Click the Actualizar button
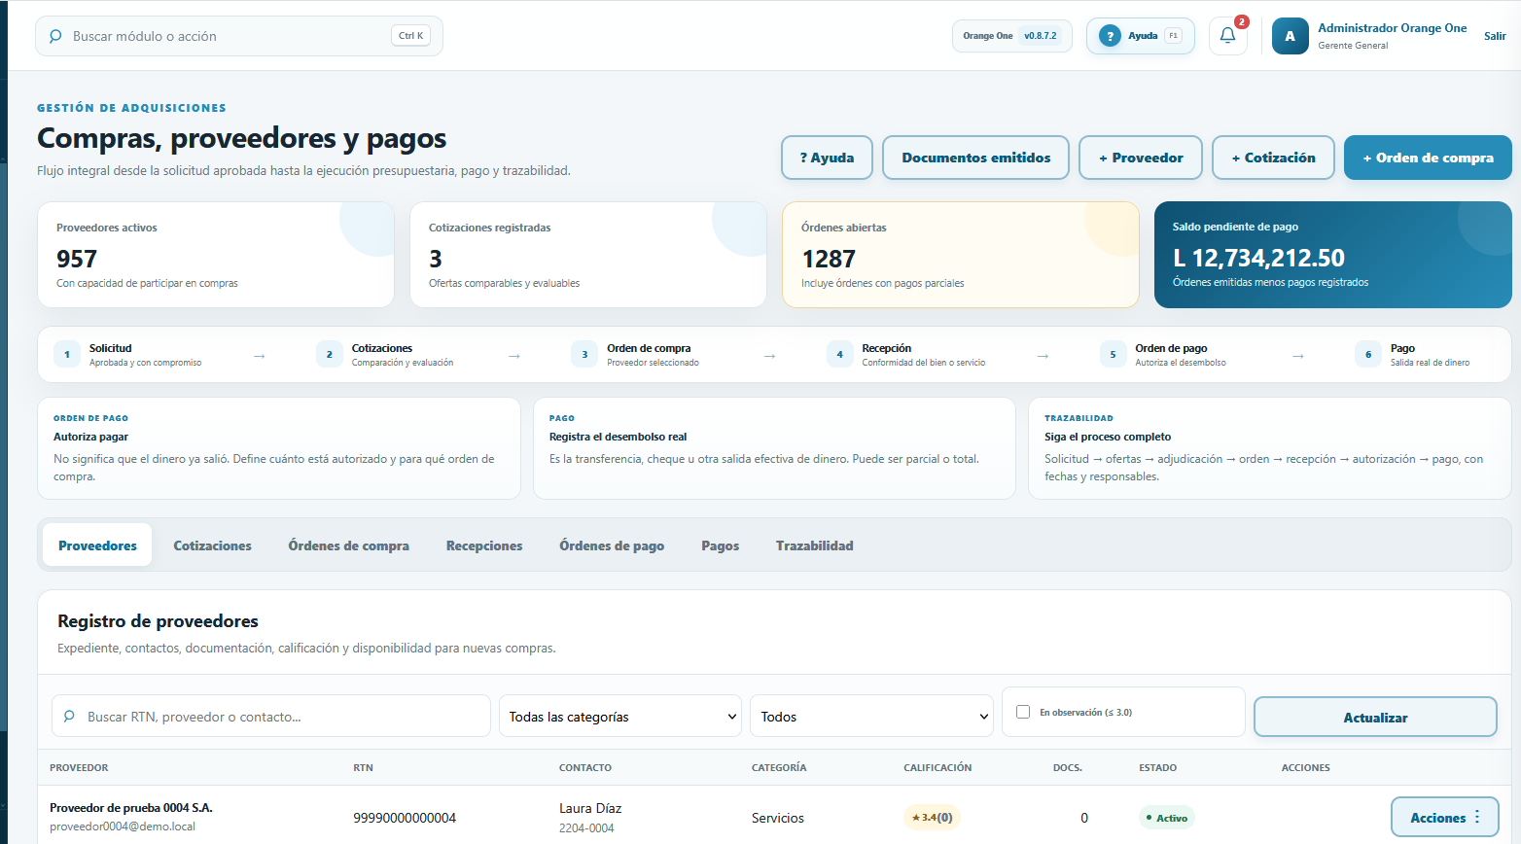The height and width of the screenshot is (844, 1521). coord(1375,718)
